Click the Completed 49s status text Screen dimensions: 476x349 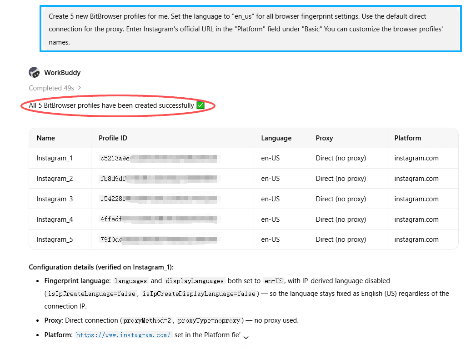coord(51,88)
